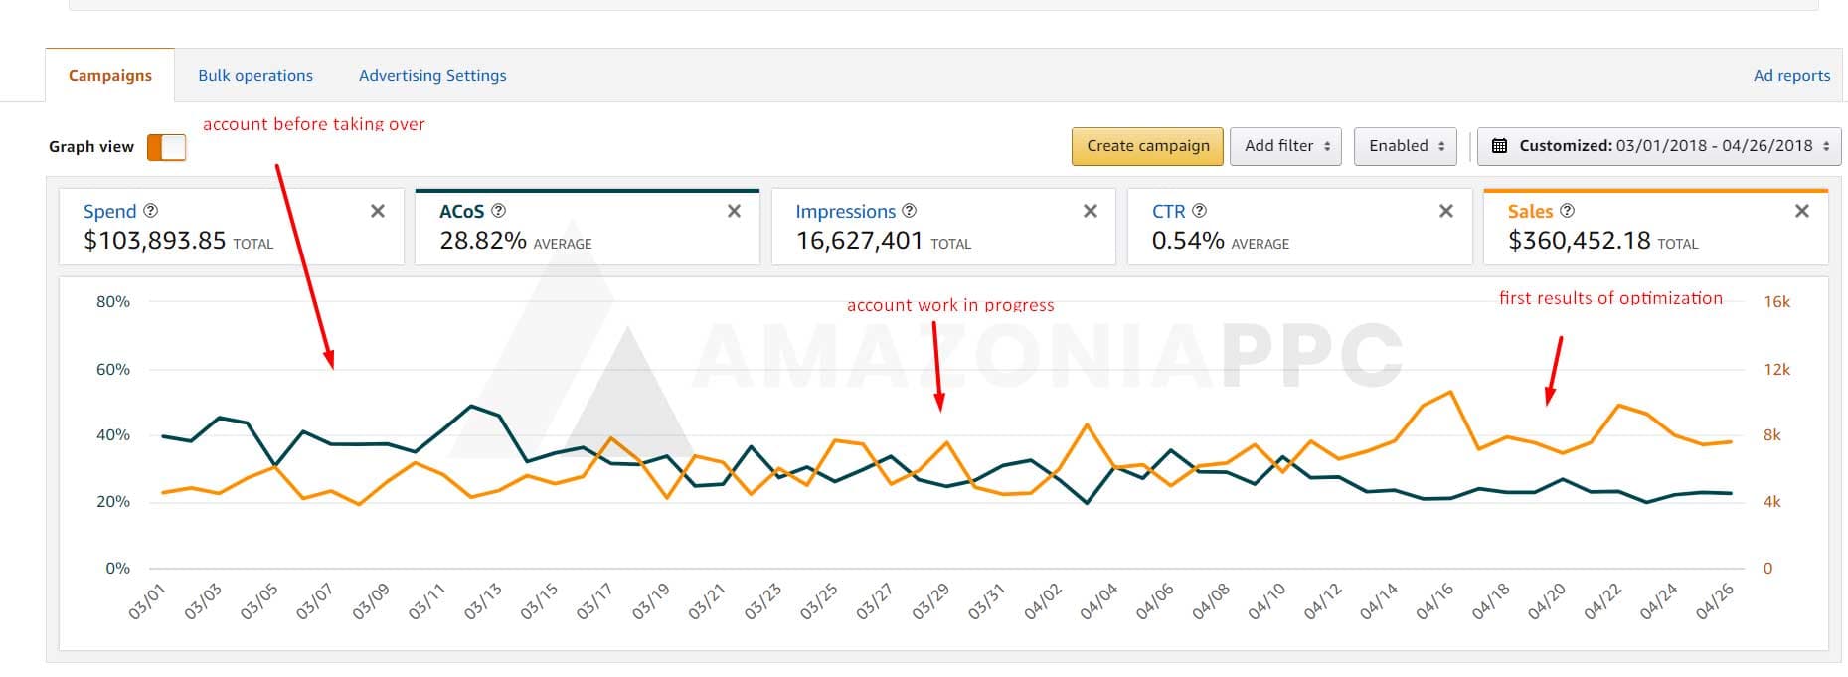Viewport: 1848px width, 677px height.
Task: Show help for ACoS metric
Action: pos(499,211)
